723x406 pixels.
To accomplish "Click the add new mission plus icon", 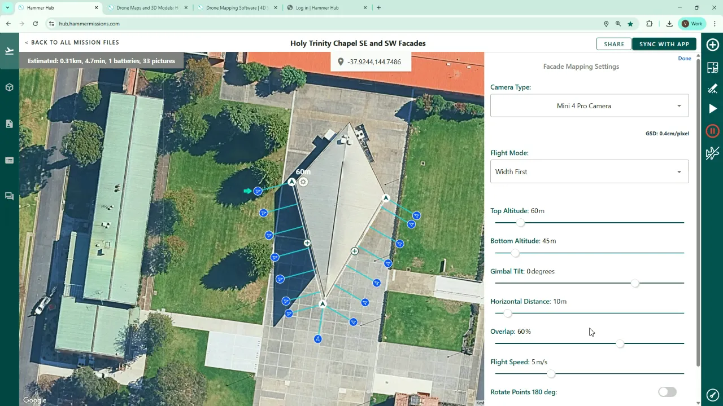I will [x=712, y=45].
